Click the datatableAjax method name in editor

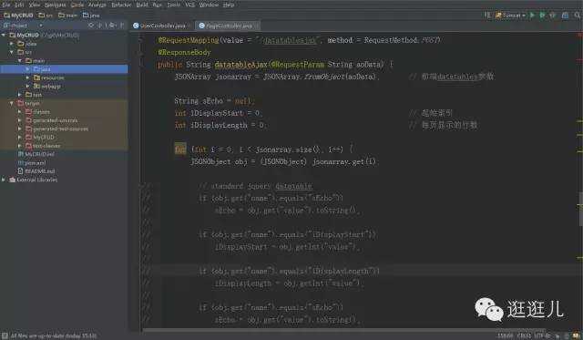(x=240, y=65)
